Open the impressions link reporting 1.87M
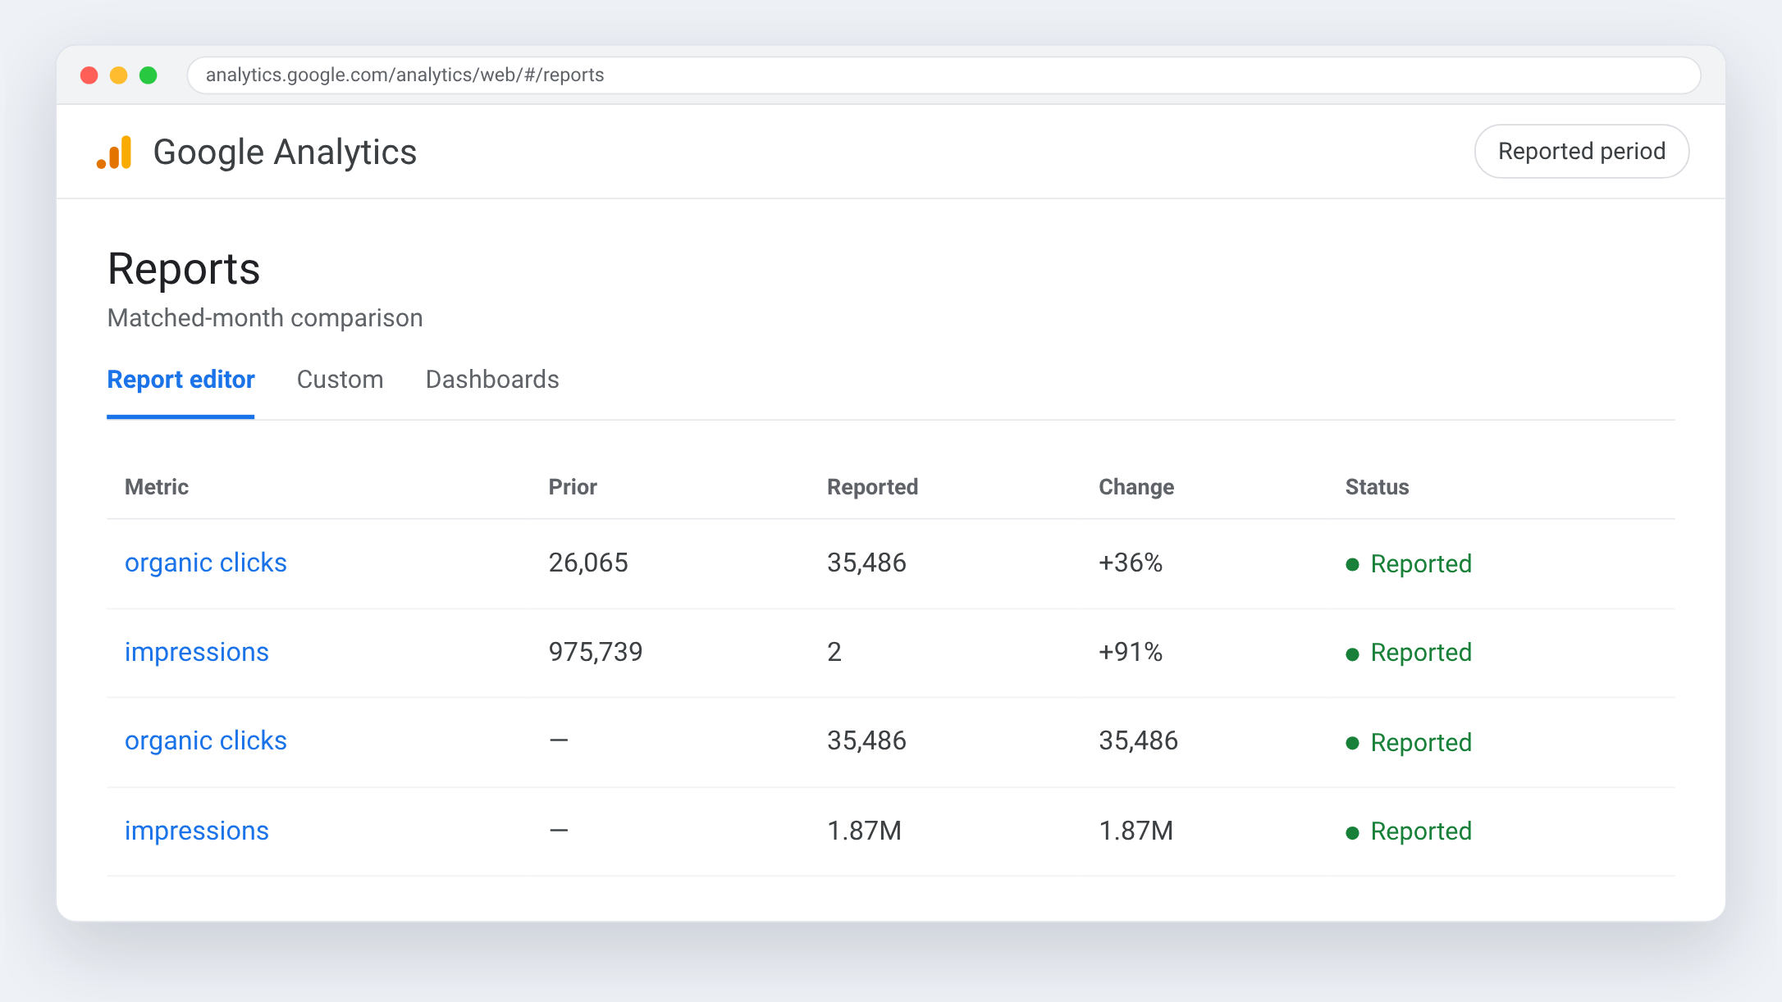 197,831
